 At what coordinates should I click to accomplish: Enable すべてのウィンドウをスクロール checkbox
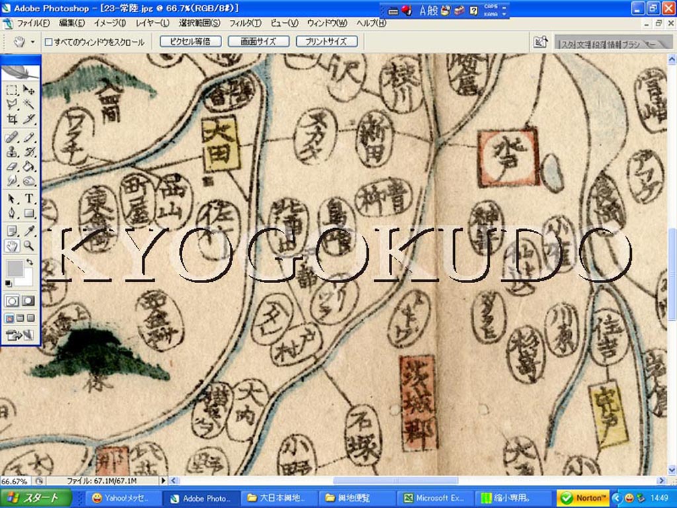49,42
